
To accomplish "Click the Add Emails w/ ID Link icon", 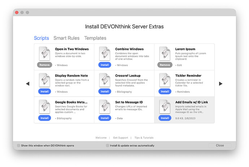I will (x=165, y=107).
